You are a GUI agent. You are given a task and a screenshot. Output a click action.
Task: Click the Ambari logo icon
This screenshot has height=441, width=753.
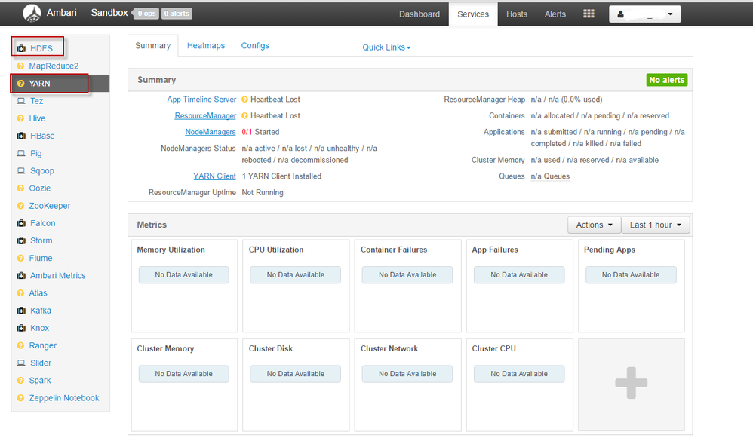point(32,14)
